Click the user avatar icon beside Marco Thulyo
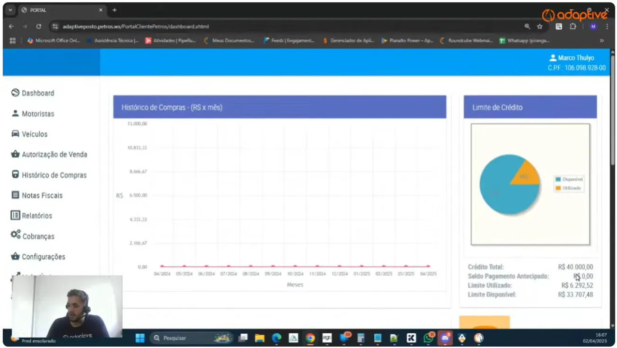617x348 pixels. point(553,58)
